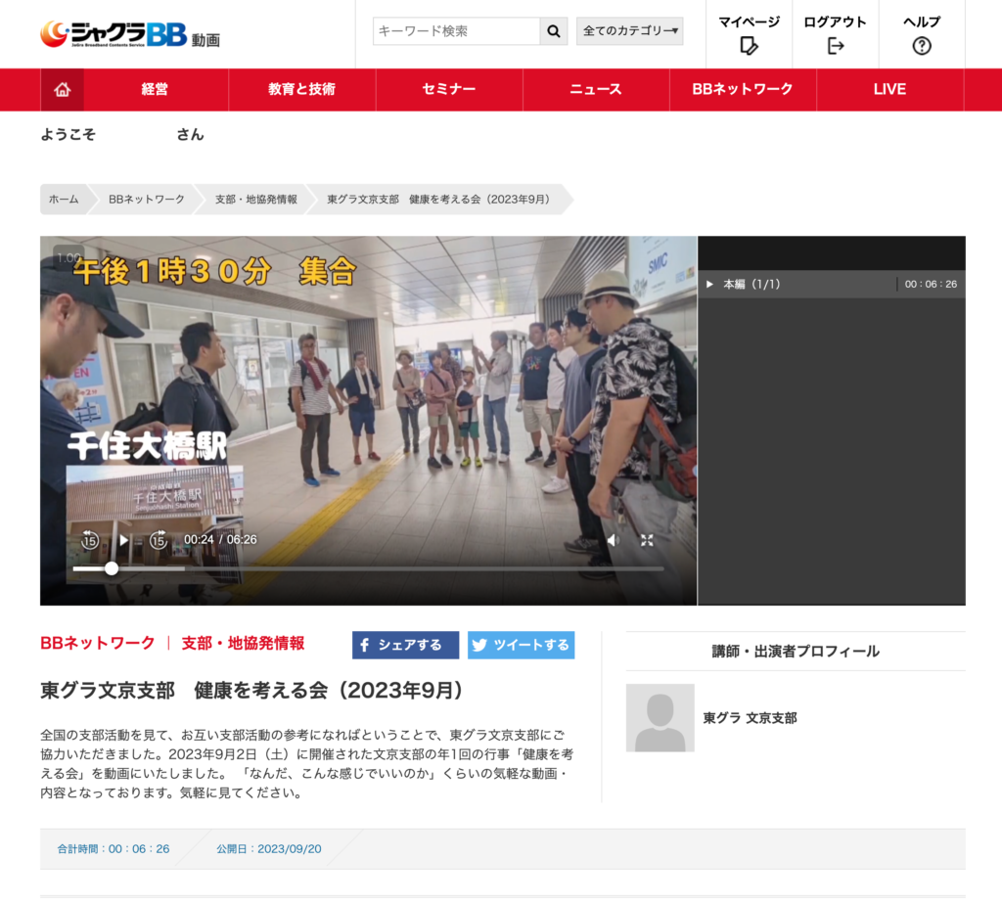Screen dimensions: 1002x905
Task: Open the 全てのカテゴリー dropdown
Action: pyautogui.click(x=629, y=30)
